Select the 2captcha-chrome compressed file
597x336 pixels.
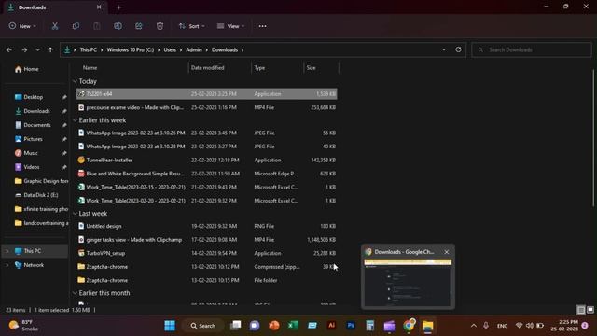[x=207, y=267]
